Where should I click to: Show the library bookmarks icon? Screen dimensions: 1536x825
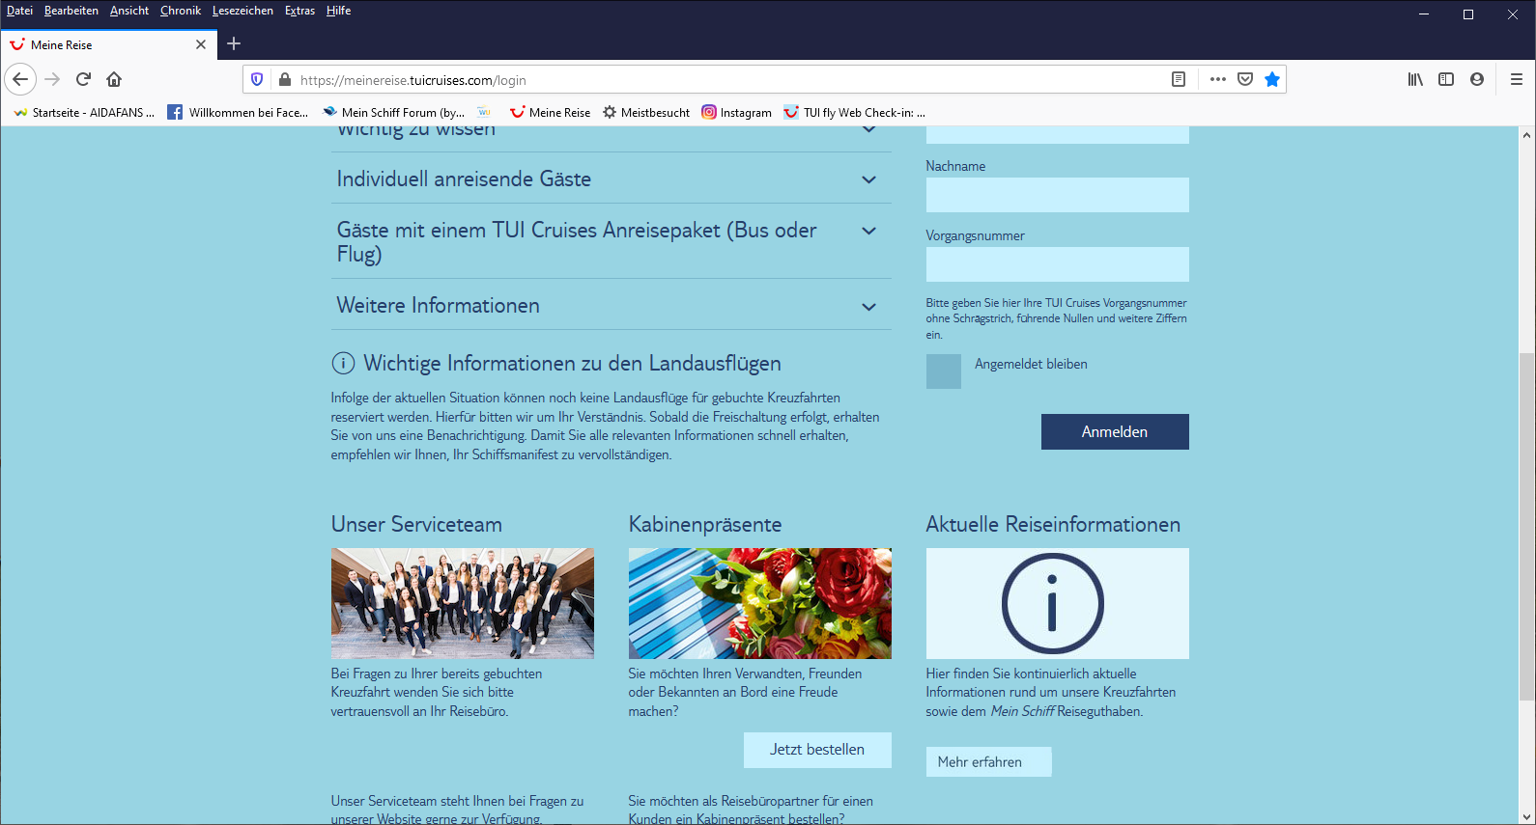(x=1415, y=79)
